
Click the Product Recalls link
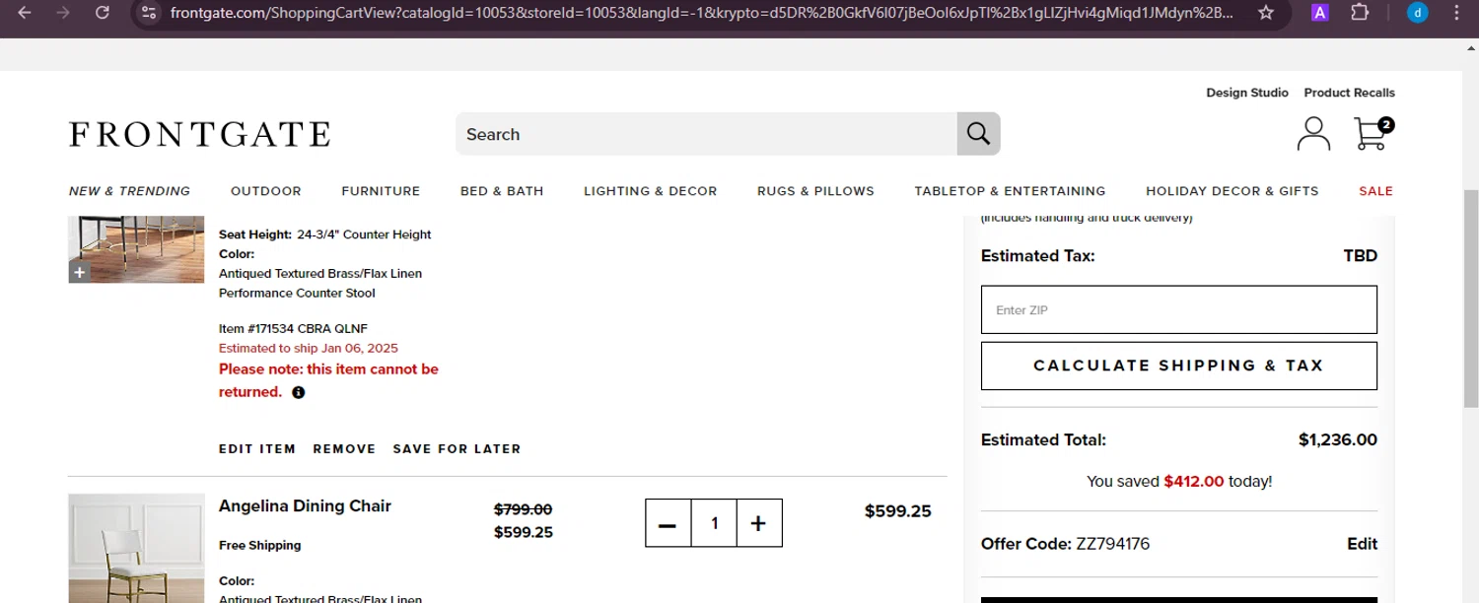click(1349, 93)
